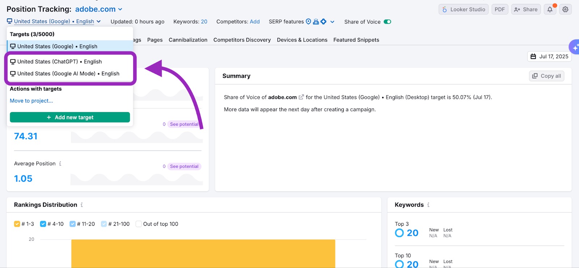Click the calendar icon for Jul 17, 2025
This screenshot has width=579, height=268.
(x=533, y=56)
